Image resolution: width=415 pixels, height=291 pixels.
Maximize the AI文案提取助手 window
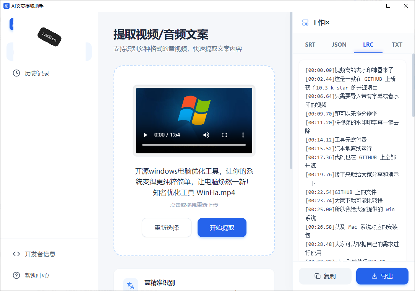point(388,6)
